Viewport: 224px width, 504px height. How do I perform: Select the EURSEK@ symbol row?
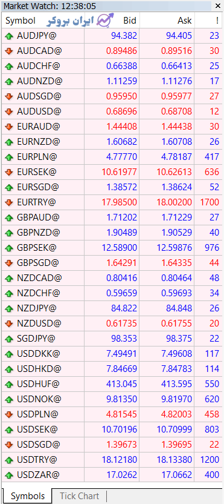[112, 172]
